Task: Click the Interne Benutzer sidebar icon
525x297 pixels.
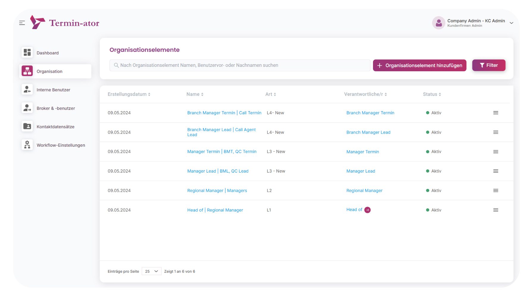Action: pos(27,89)
